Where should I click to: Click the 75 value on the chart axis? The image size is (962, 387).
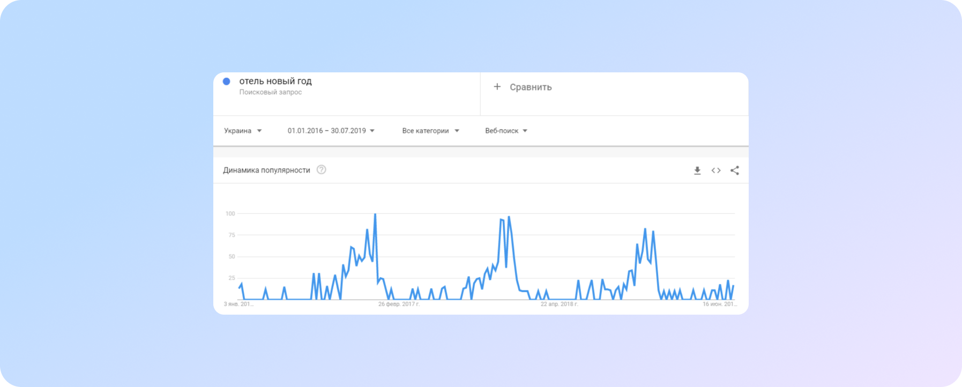pos(232,235)
